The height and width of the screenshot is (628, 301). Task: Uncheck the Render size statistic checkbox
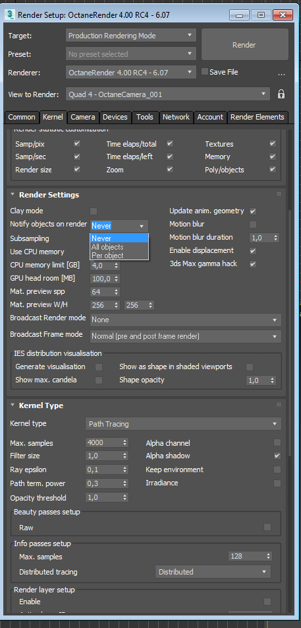(77, 169)
